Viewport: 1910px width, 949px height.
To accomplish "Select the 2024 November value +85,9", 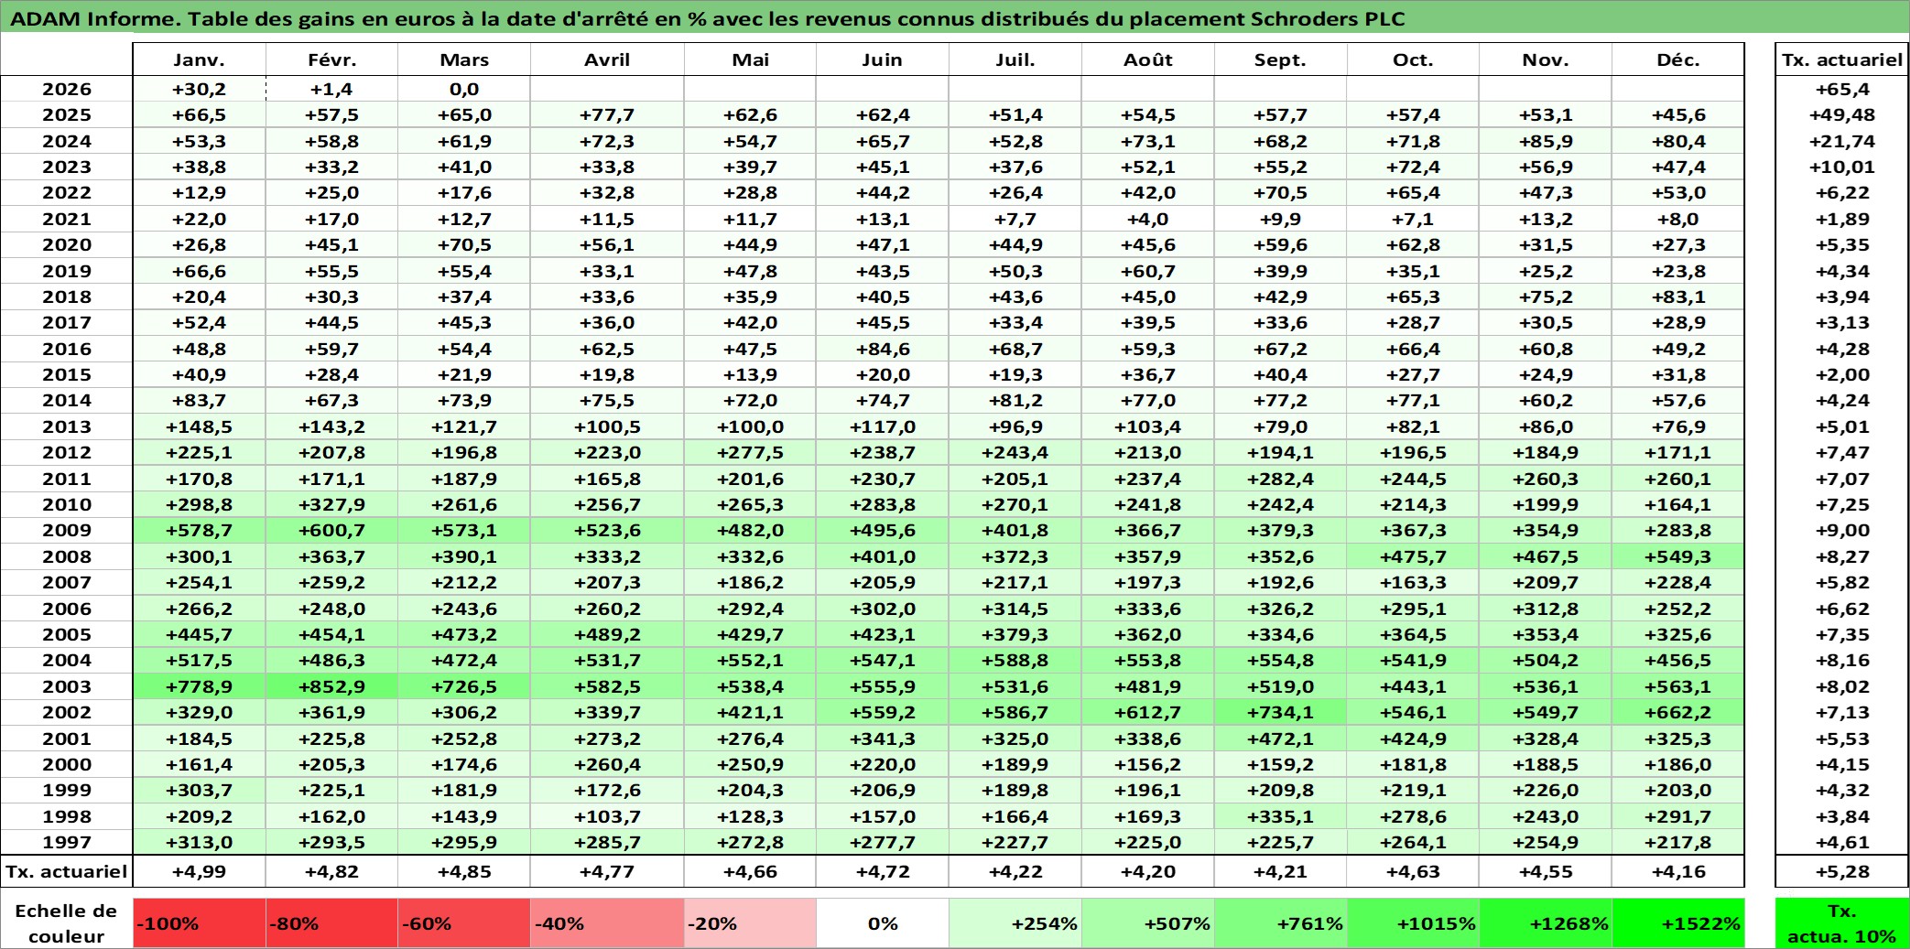I will pyautogui.click(x=1546, y=141).
